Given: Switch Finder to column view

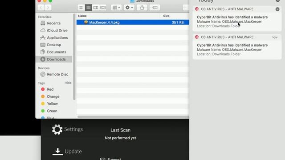Looking at the screenshot, I should (96, 8).
